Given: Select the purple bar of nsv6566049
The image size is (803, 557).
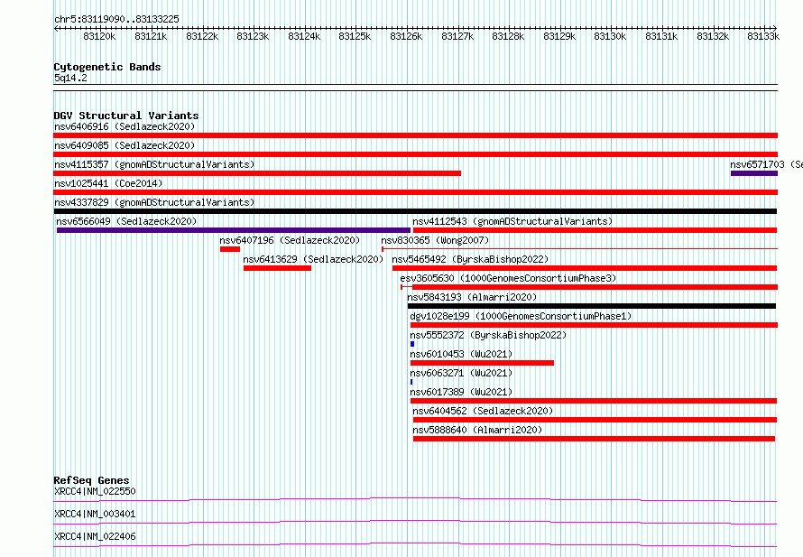Looking at the screenshot, I should pos(234,230).
